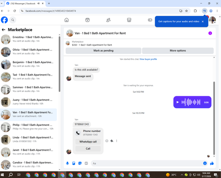Image resolution: width=221 pixels, height=178 pixels.
Task: Open notification center on taskbar
Action: pos(216,175)
